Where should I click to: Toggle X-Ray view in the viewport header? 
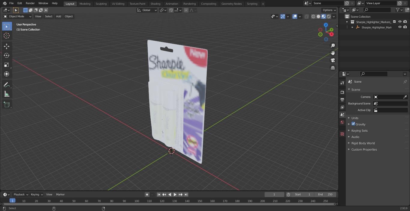306,16
